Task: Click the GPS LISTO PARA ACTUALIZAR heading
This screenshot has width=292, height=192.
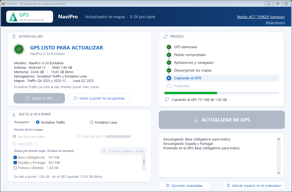Action: click(x=66, y=48)
